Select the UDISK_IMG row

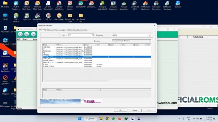point(97,59)
